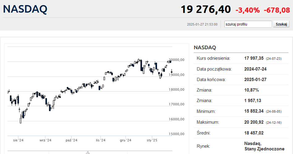
Task: Click the last candlestick on the chart
Action: tap(172, 72)
